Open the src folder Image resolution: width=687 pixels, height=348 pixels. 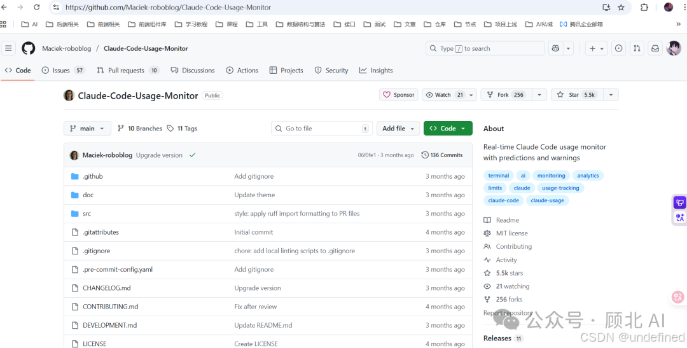[x=87, y=214]
